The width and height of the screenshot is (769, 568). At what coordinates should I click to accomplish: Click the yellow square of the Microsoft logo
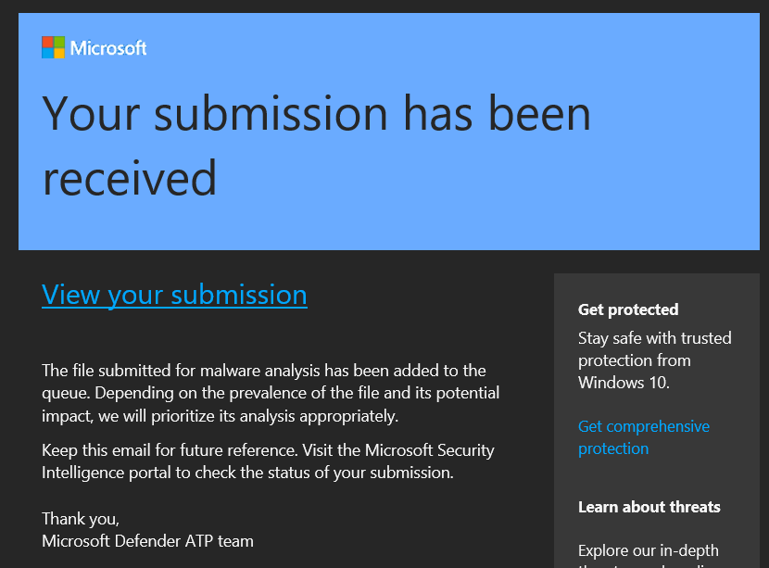(59, 54)
